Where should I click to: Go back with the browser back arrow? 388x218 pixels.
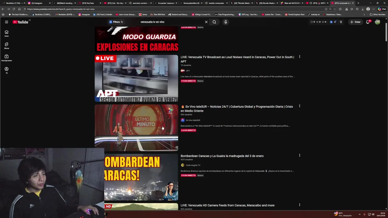(x=3, y=9)
